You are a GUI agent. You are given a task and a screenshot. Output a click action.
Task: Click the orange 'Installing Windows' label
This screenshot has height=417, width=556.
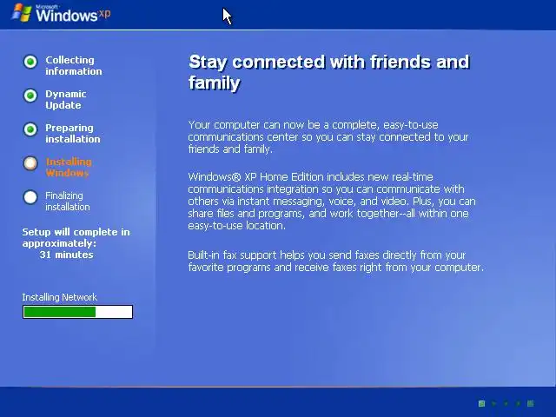click(69, 167)
